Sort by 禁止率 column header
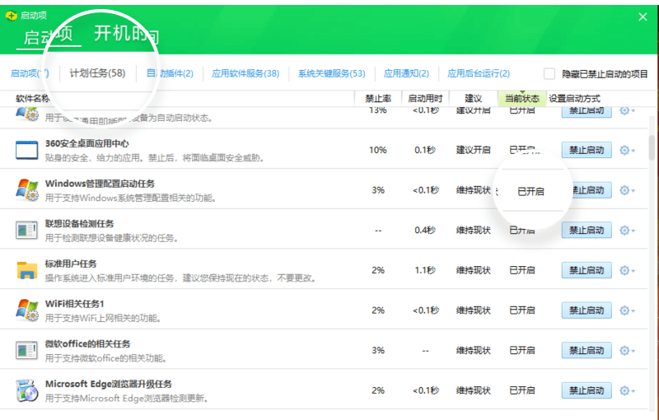 378,98
